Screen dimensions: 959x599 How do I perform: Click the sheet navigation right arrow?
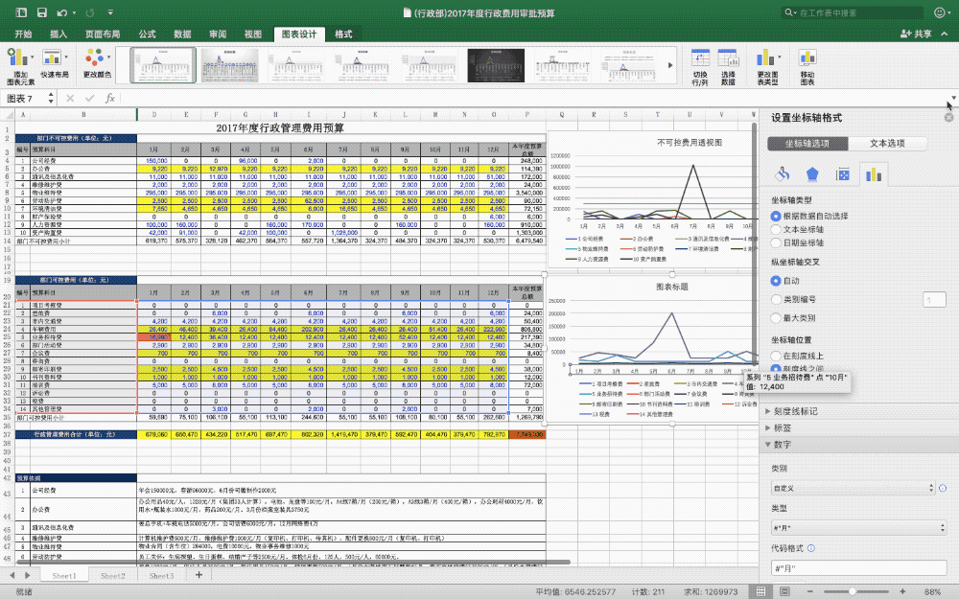coord(27,575)
